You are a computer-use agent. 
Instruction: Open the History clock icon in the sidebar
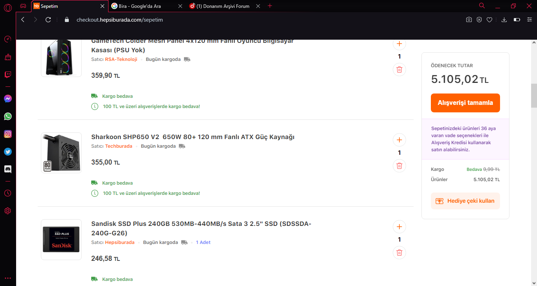tap(7, 193)
